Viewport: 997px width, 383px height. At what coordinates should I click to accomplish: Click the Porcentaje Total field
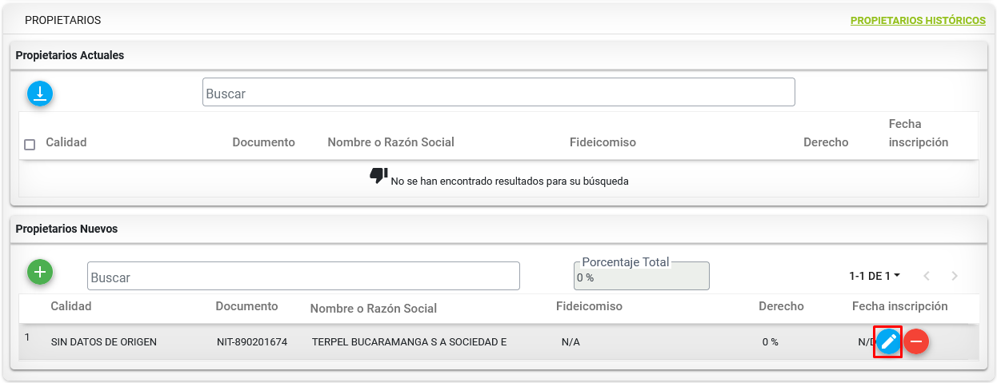click(x=641, y=276)
